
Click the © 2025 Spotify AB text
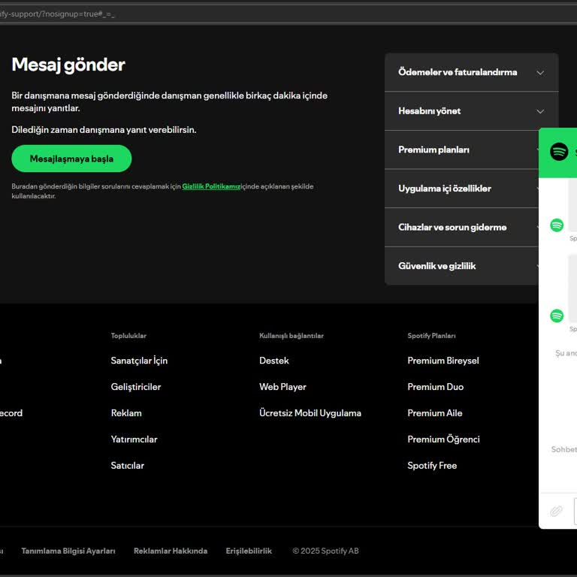pyautogui.click(x=325, y=551)
